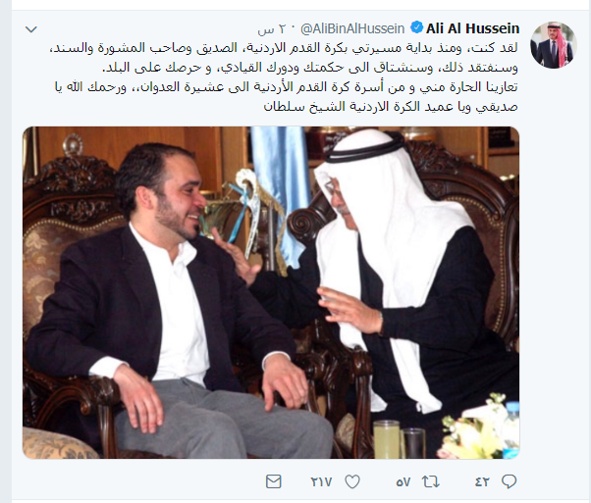Click the last line of tweet text
591x503 pixels.
point(391,107)
